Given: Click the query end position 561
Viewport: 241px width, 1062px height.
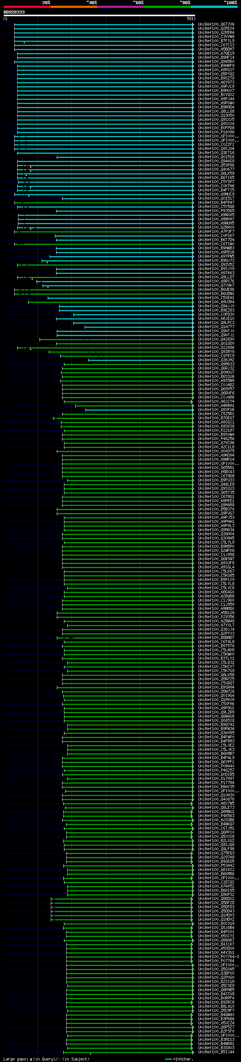Looking at the screenshot, I should tap(190, 18).
